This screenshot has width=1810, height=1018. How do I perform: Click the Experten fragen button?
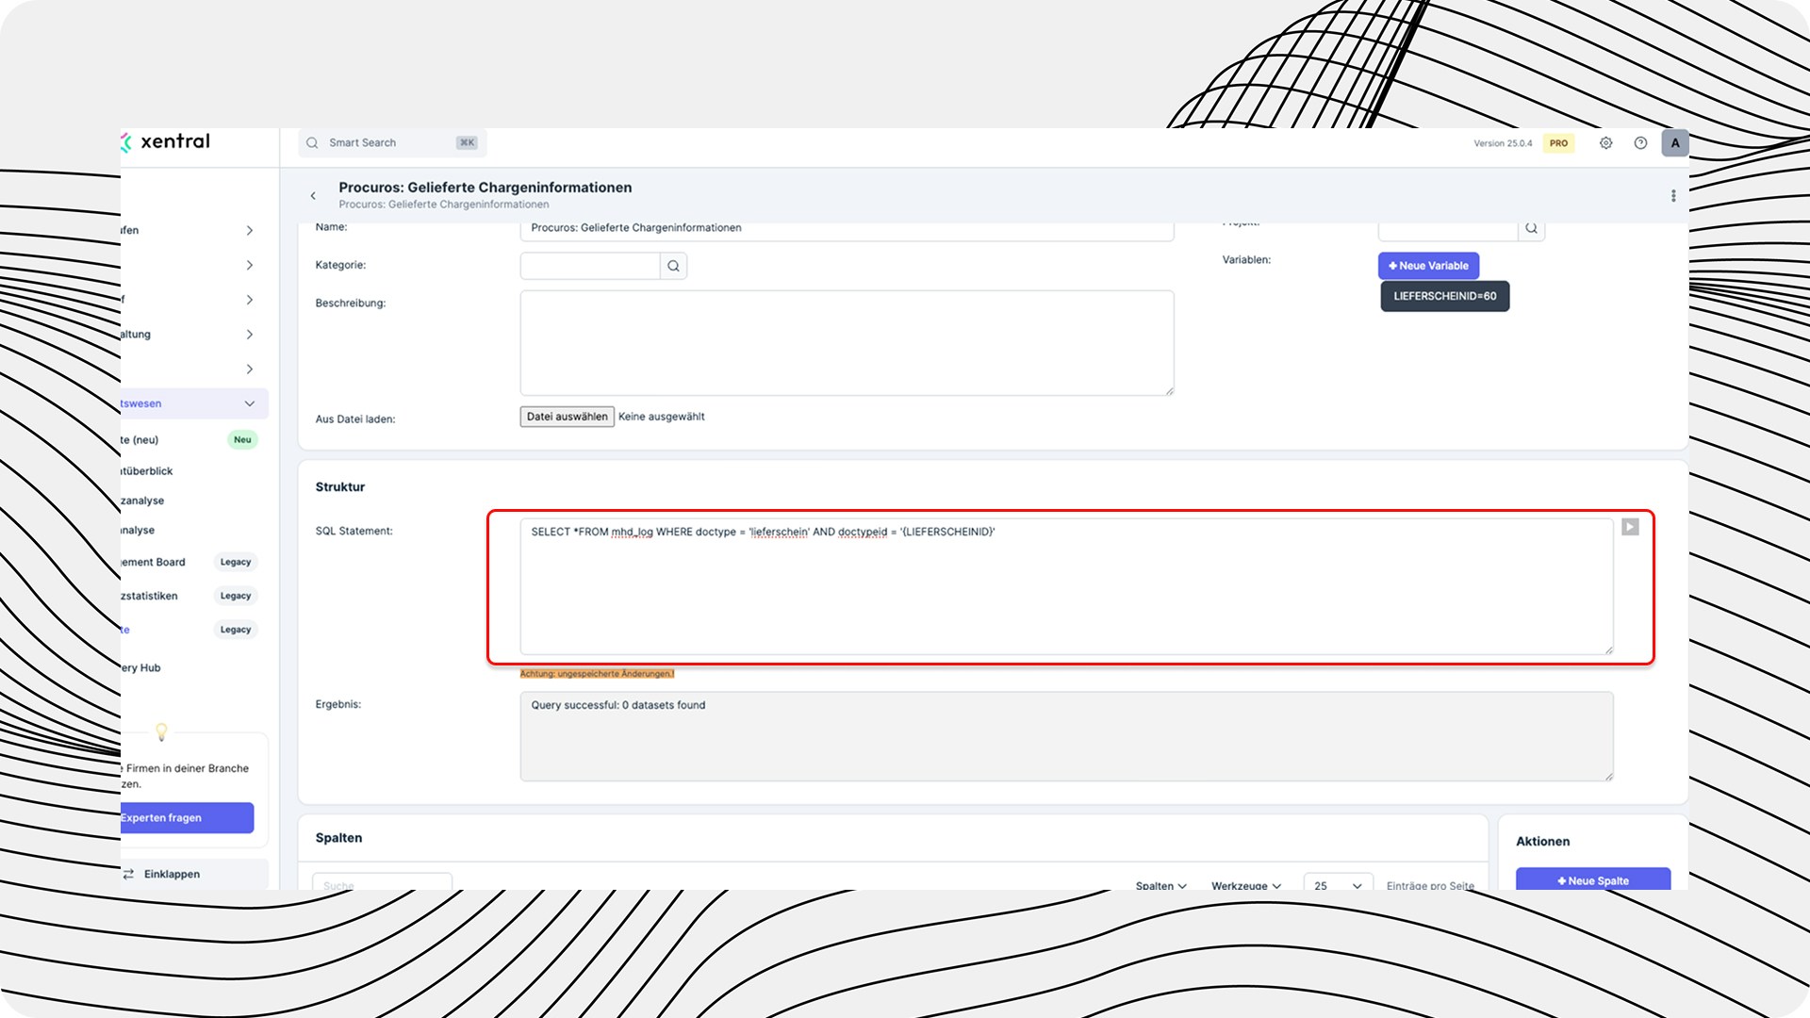point(187,817)
